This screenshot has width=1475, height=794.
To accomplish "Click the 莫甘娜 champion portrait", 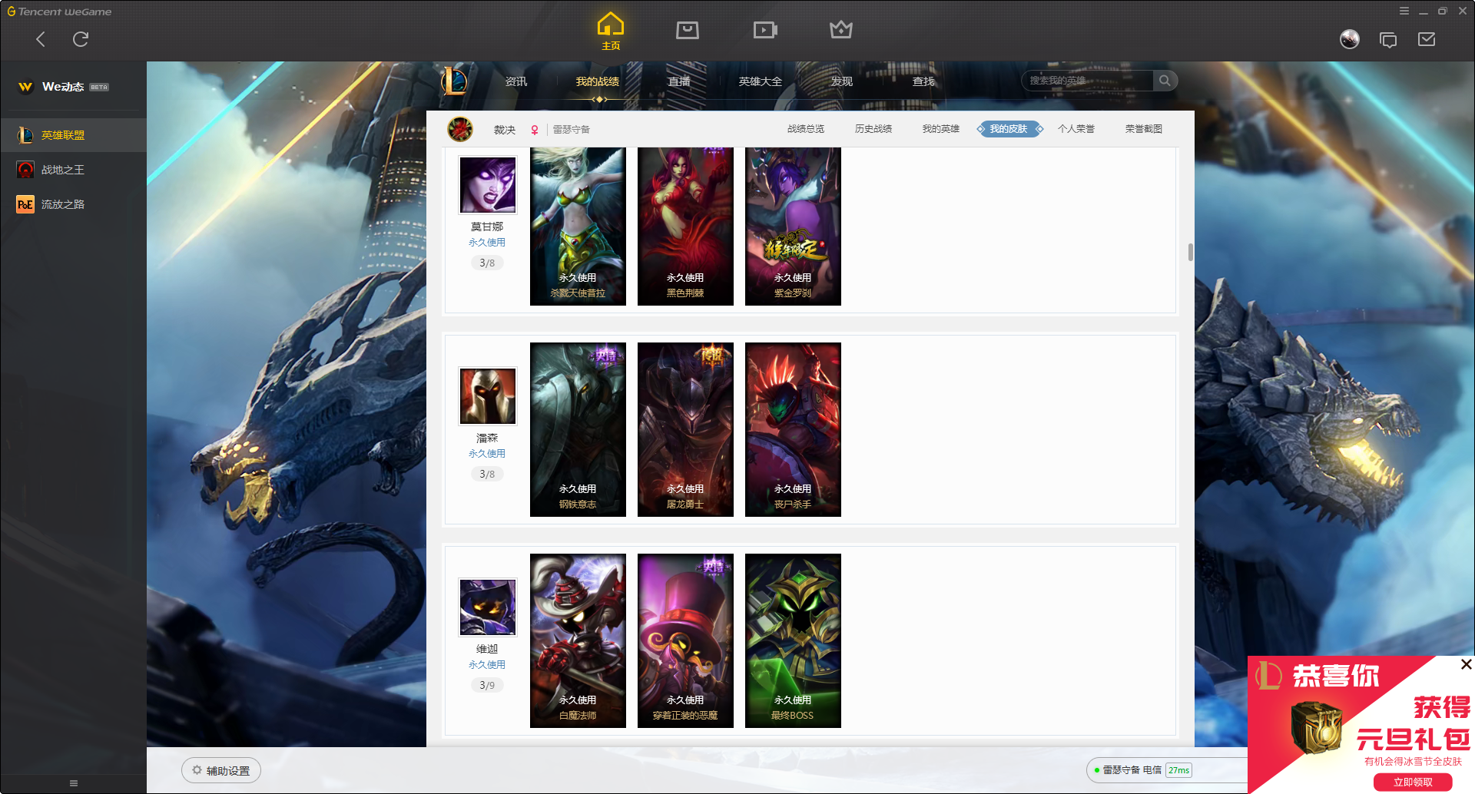I will coord(488,185).
